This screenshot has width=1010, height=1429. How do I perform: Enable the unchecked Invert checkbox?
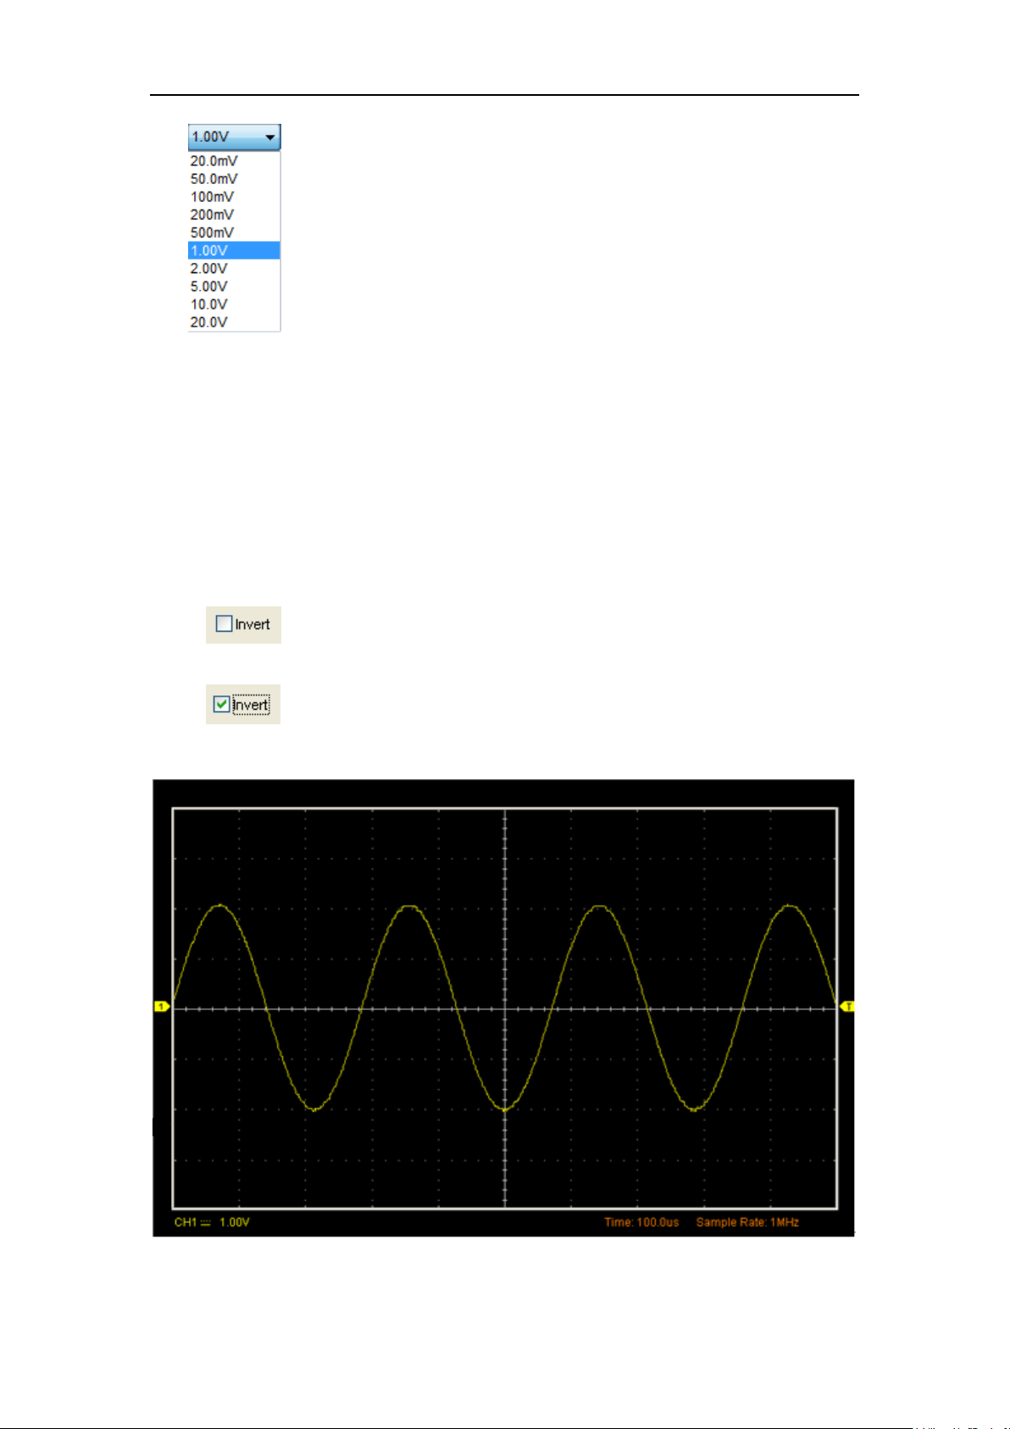click(224, 624)
